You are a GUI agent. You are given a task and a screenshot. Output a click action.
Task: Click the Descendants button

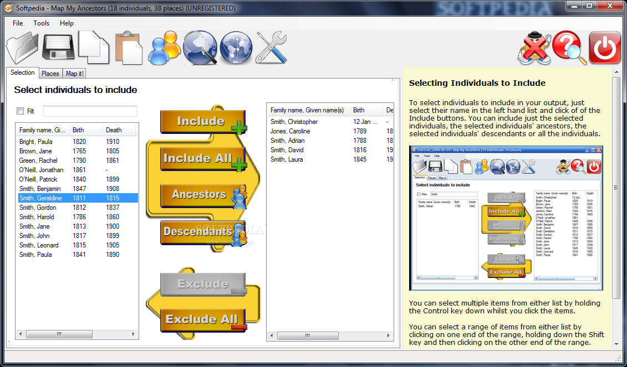point(203,232)
